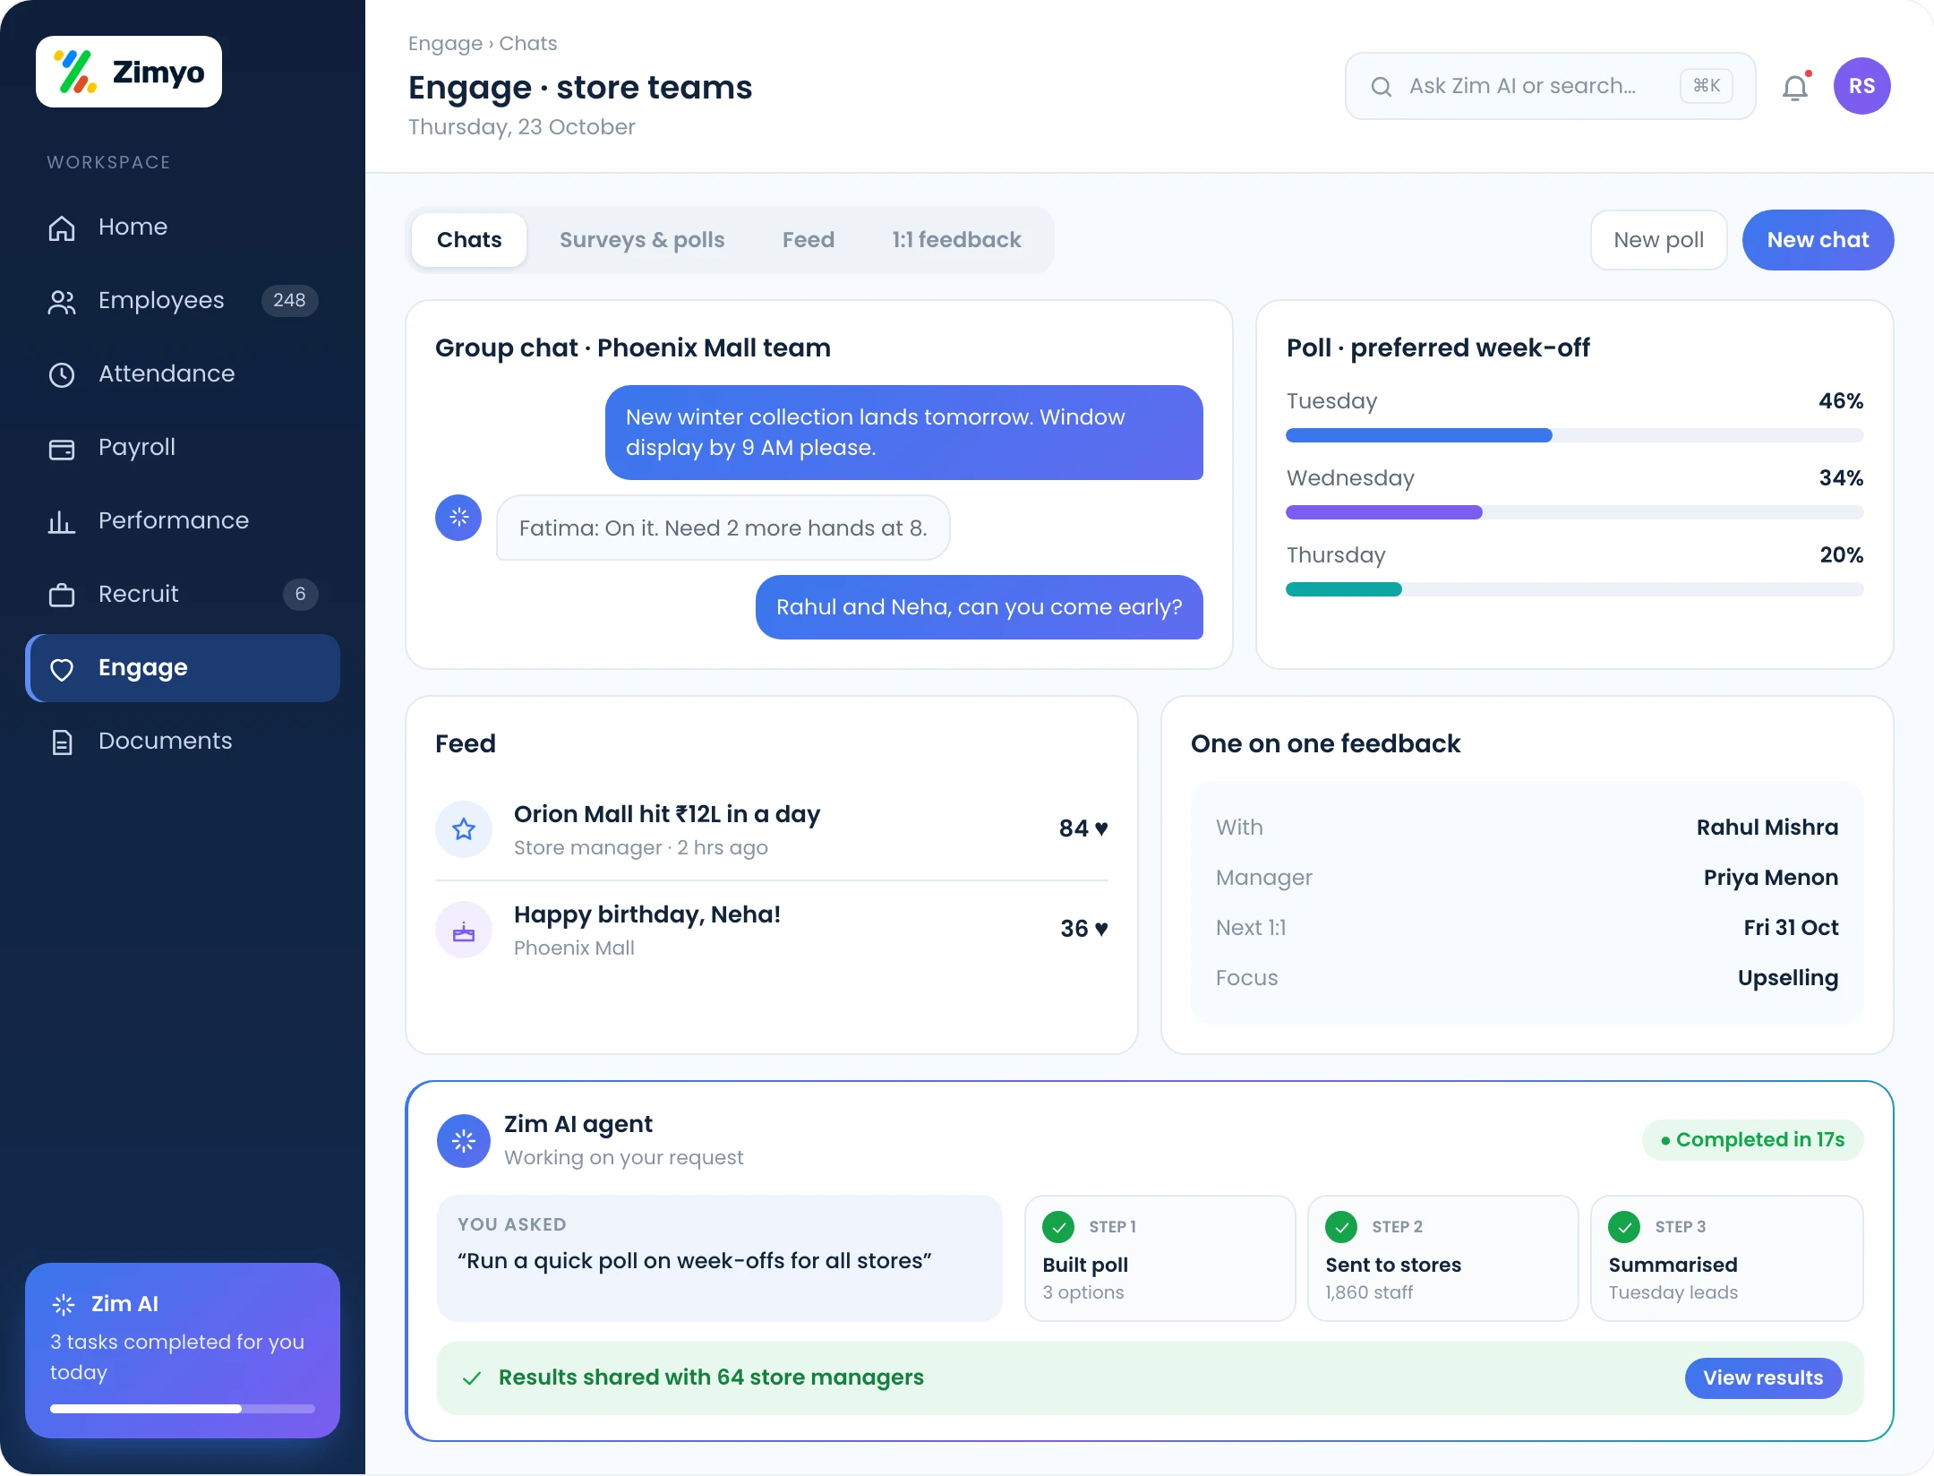
Task: Open the notifications bell
Action: [1796, 87]
